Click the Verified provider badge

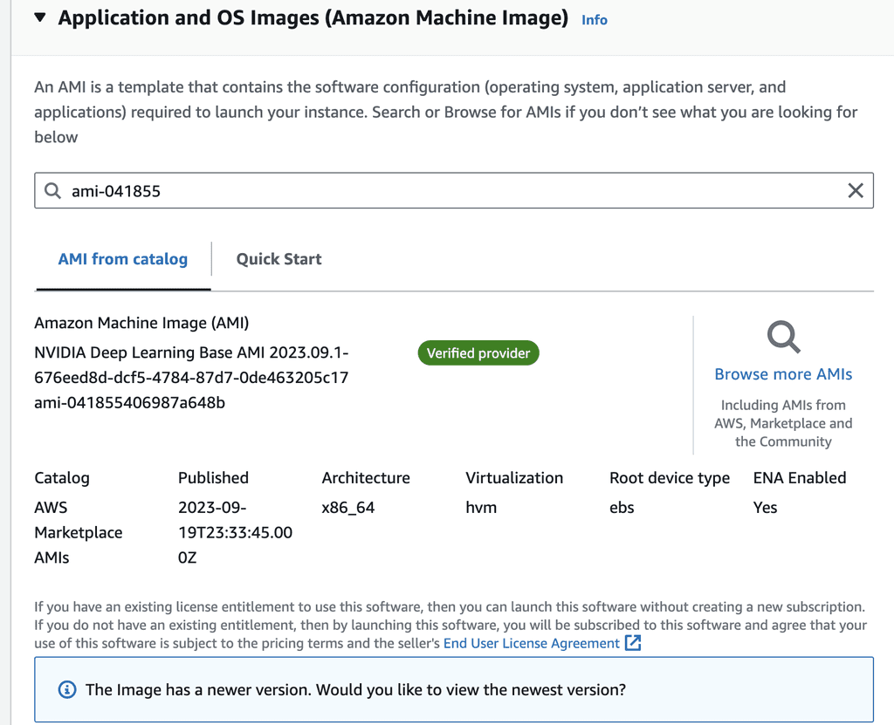(x=478, y=353)
